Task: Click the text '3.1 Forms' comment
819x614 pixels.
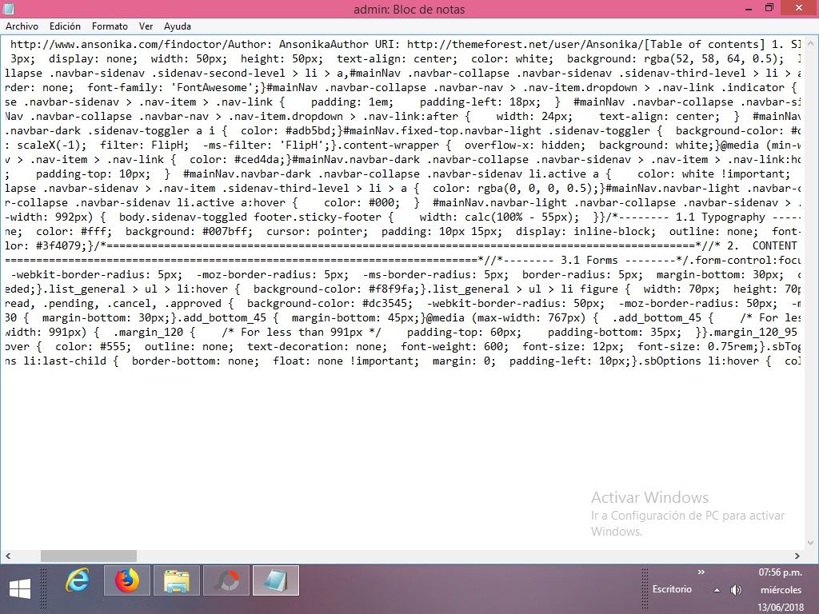Action: 589,261
